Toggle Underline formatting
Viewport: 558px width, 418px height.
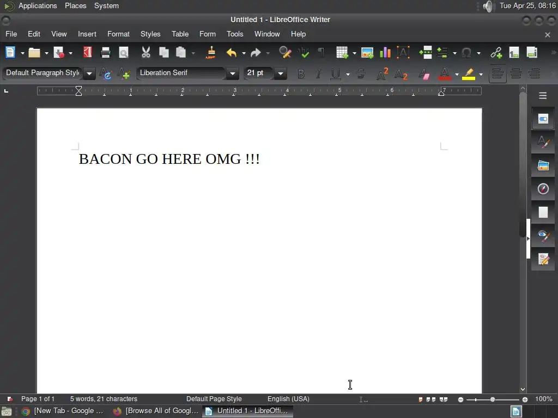coord(335,73)
